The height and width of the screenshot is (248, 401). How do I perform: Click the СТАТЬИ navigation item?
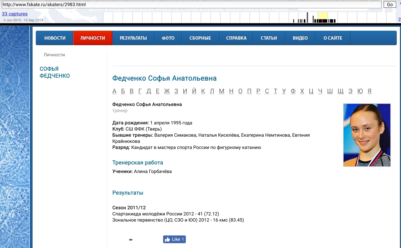click(x=269, y=38)
